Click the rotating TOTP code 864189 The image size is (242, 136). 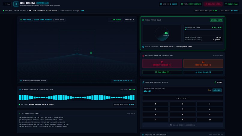point(147,91)
